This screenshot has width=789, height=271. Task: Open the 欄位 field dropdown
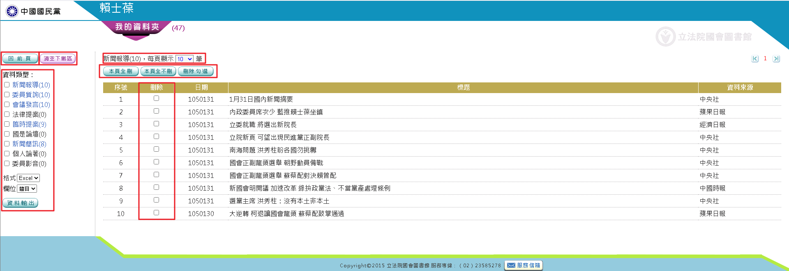coord(27,189)
